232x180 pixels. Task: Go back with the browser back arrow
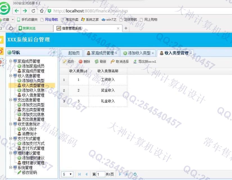tap(17, 11)
